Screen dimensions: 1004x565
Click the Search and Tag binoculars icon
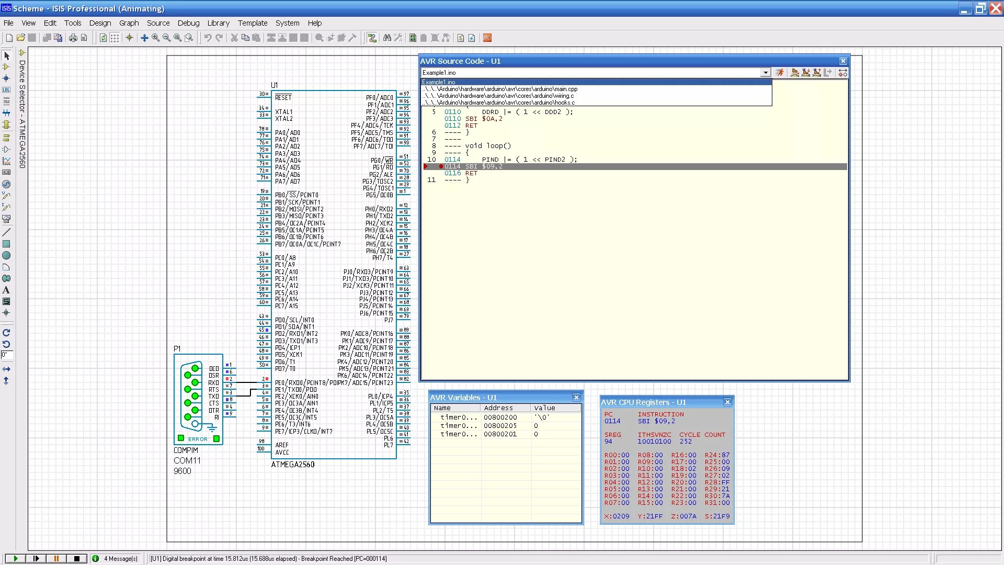click(387, 38)
